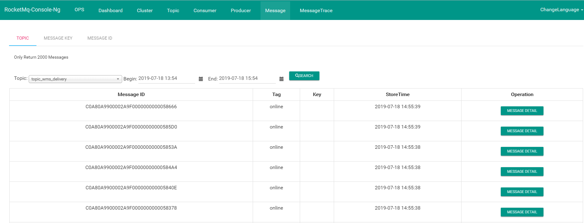Select message ID C0A80A9900002A9F000000000005840E
This screenshot has width=584, height=223.
[131, 188]
